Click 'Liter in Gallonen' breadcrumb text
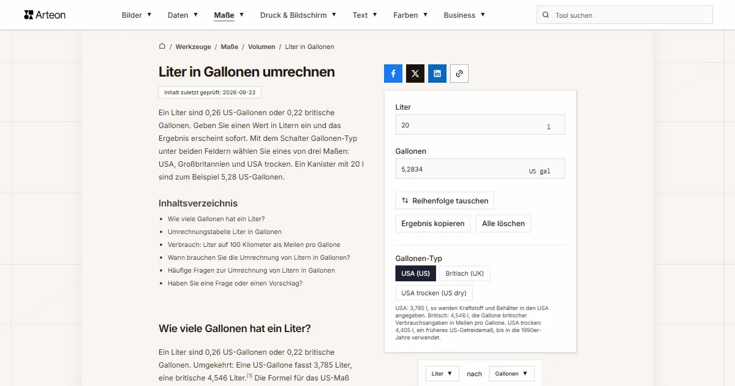 click(x=309, y=47)
